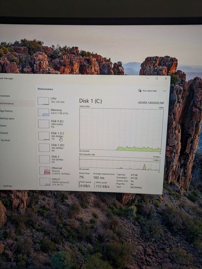Click the Performance page heading
Viewport: 202px width, 269px height.
point(45,89)
